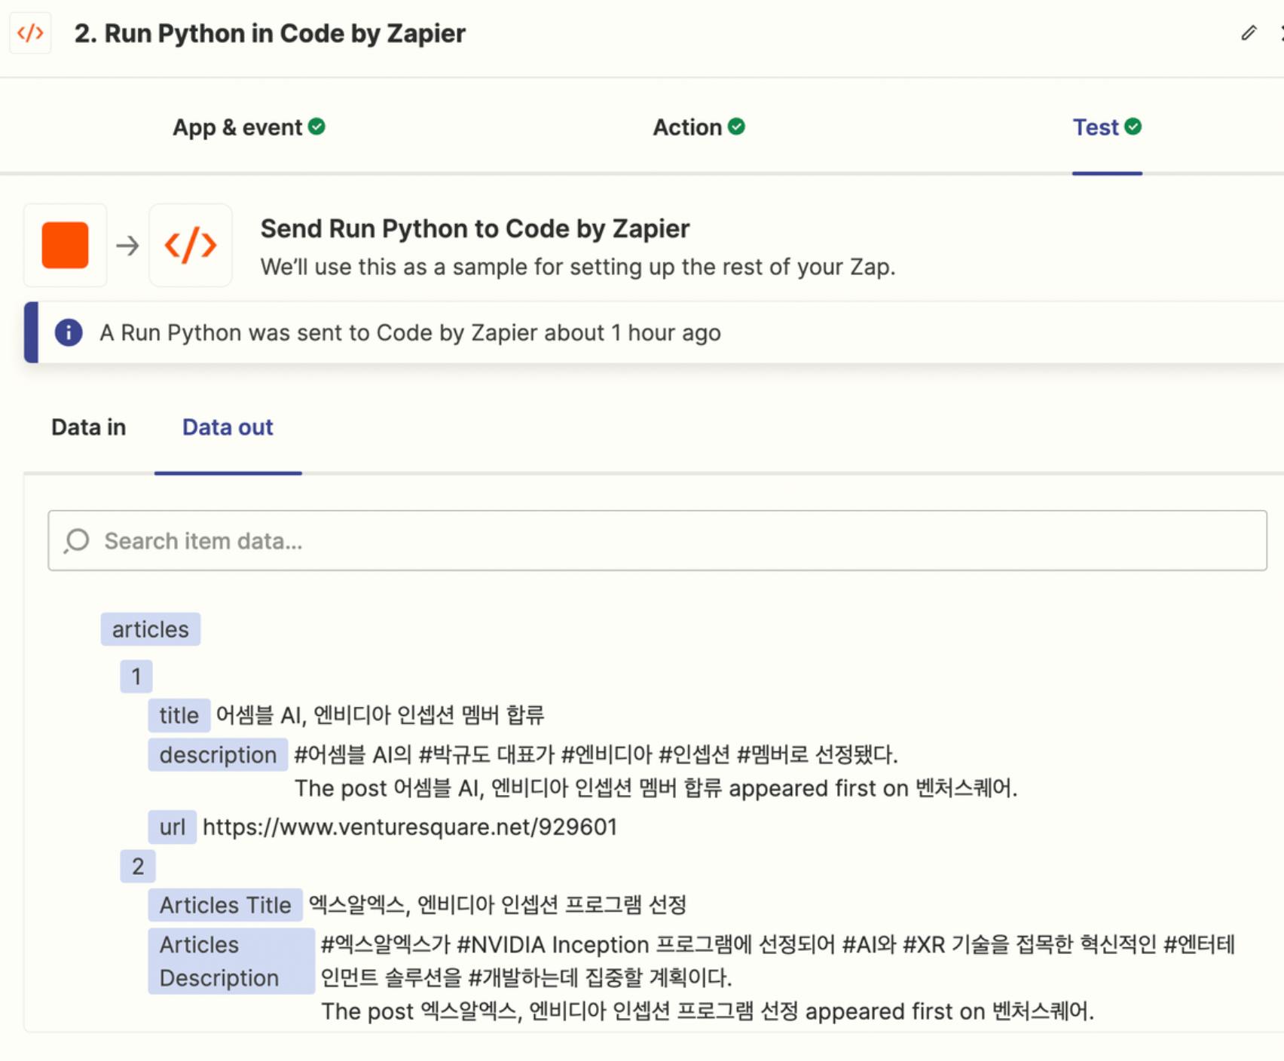Click the pencil rename icon
The image size is (1284, 1061).
click(1249, 33)
